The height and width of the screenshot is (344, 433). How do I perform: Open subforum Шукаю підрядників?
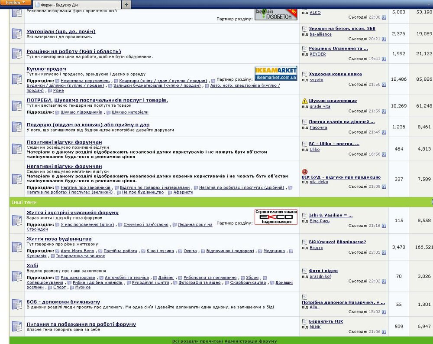coord(81,112)
